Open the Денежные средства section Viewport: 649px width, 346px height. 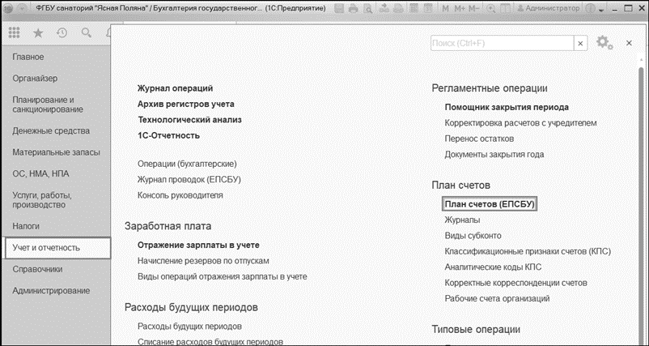point(51,131)
